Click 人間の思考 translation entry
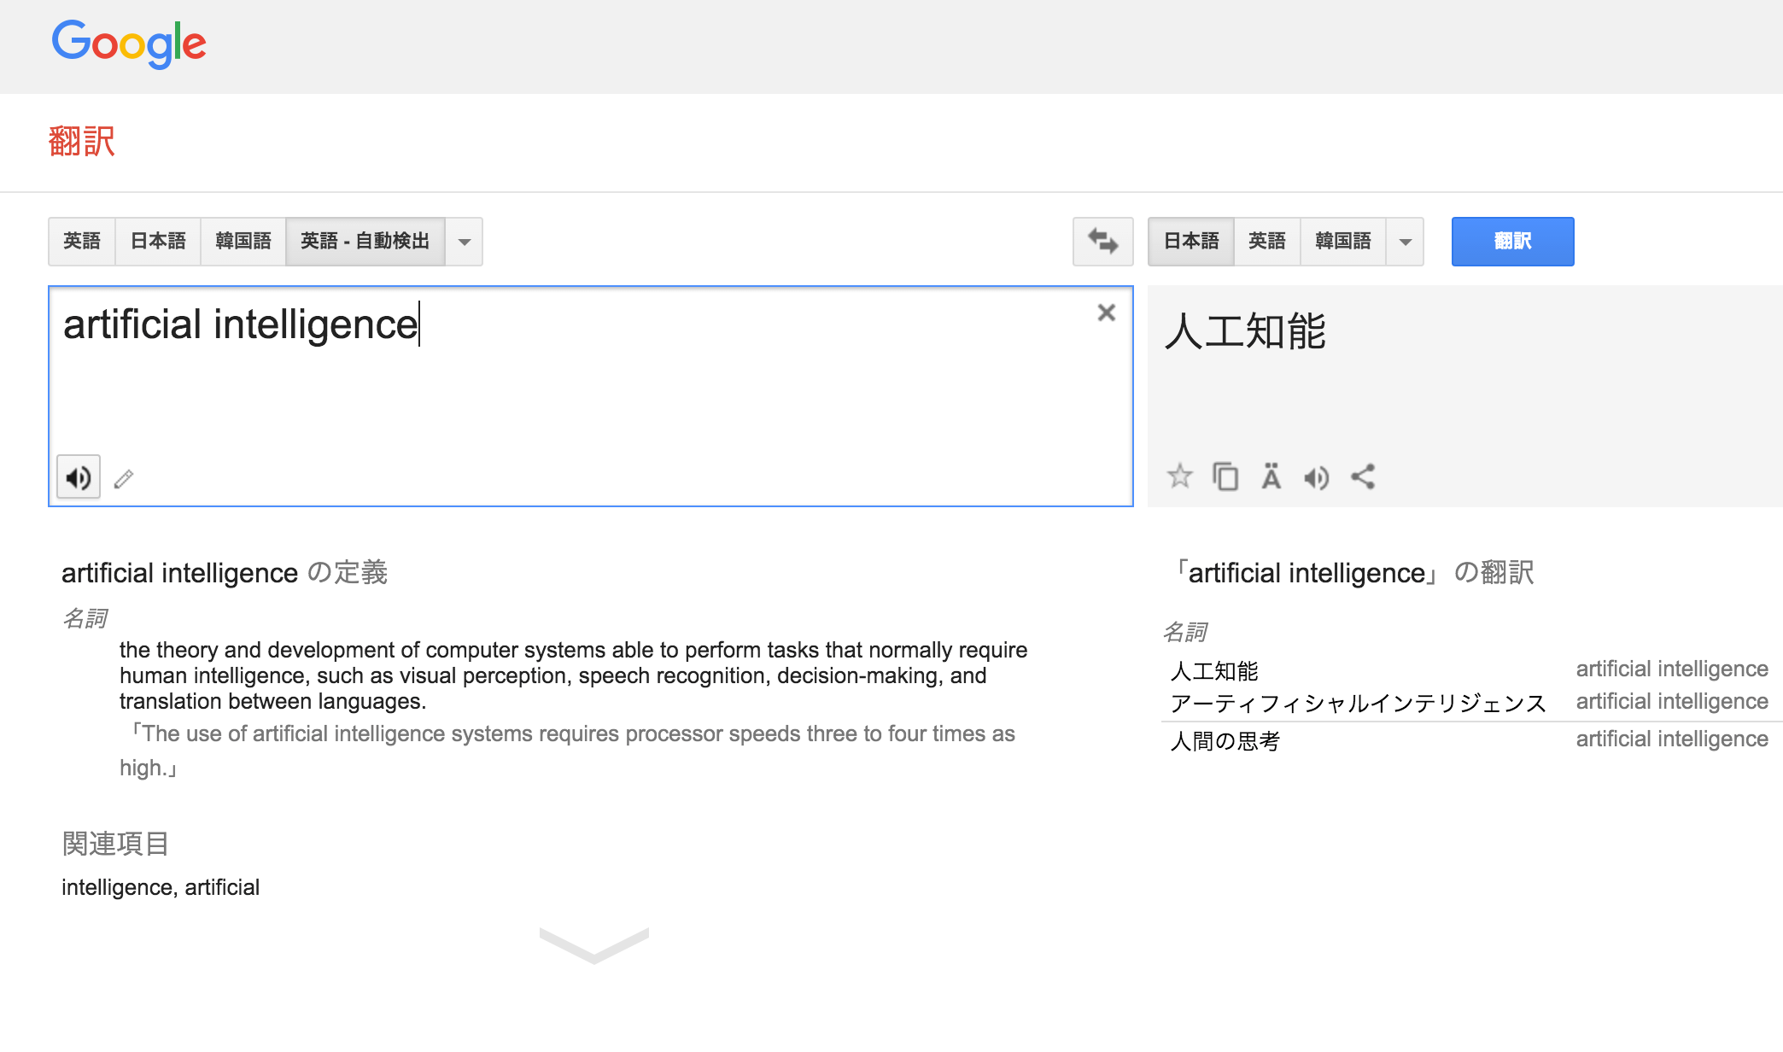The width and height of the screenshot is (1783, 1052). (x=1225, y=741)
